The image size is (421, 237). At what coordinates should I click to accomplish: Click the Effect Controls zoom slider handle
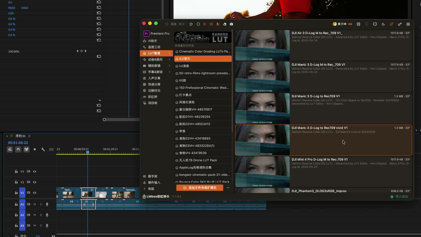tap(104, 119)
